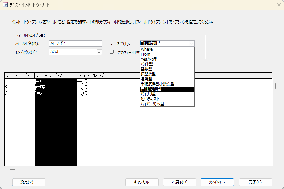Choose Yes/No型 data type

(x=167, y=59)
